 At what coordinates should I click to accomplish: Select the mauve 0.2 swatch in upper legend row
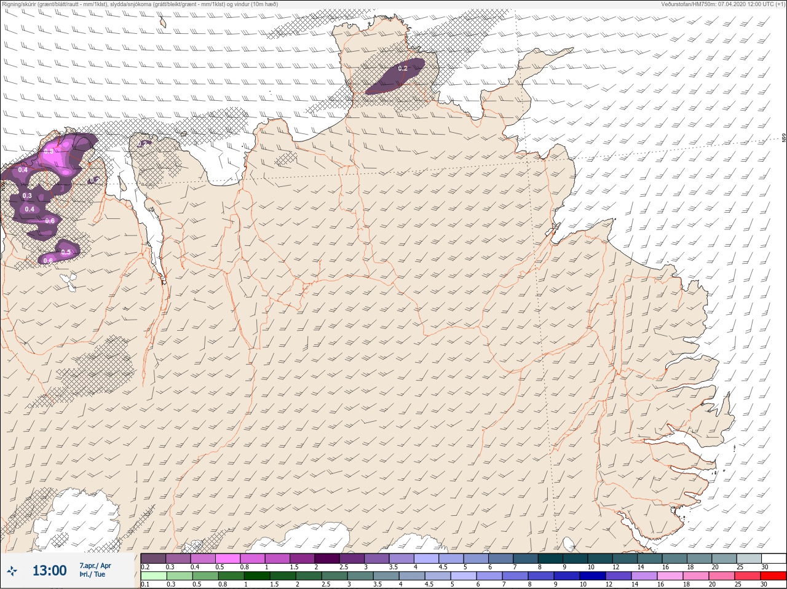[x=153, y=558]
